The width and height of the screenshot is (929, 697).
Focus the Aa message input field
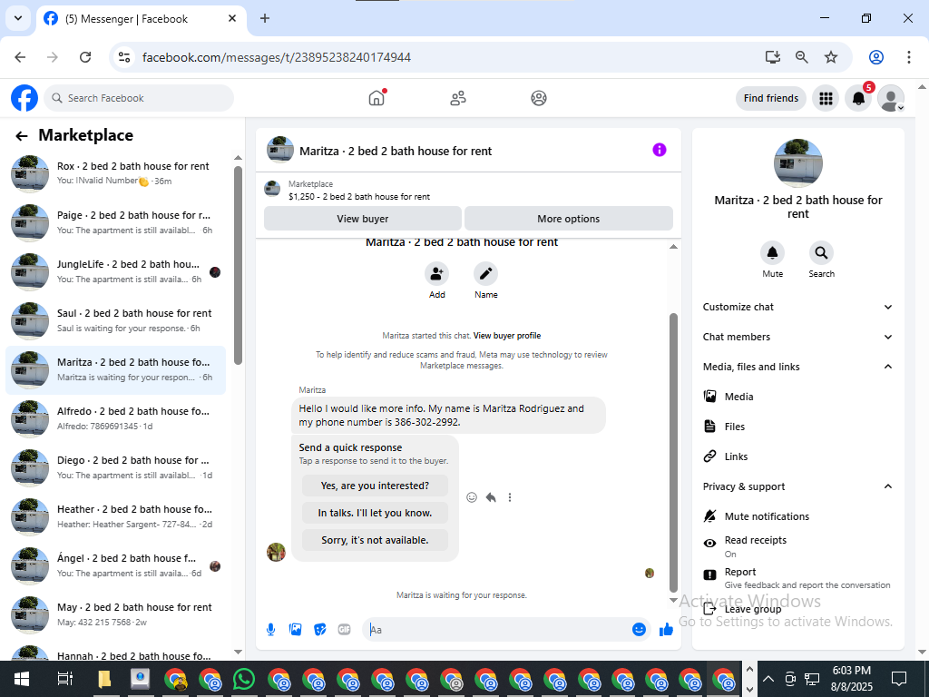click(498, 630)
